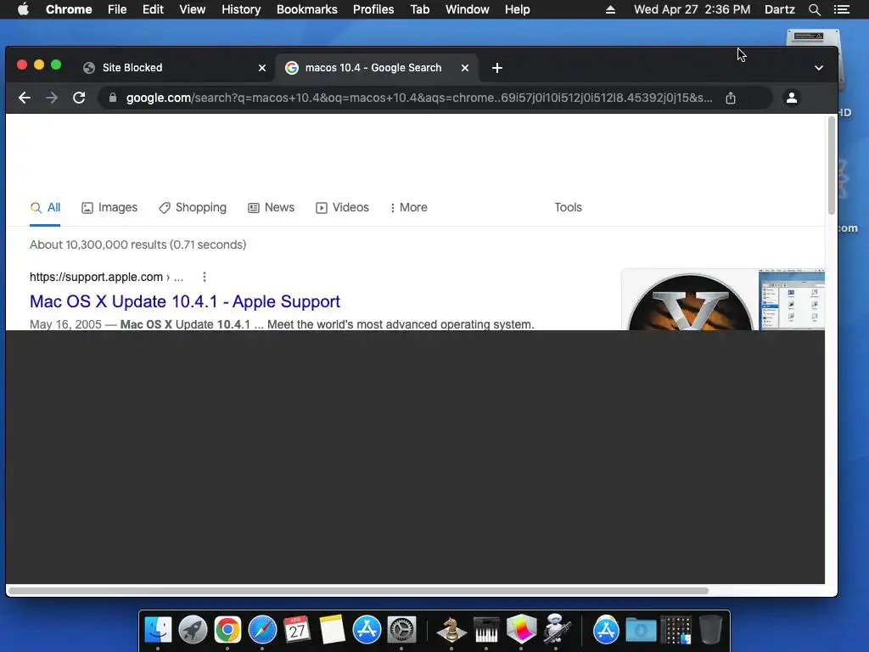Open the Tab menu

coord(420,9)
